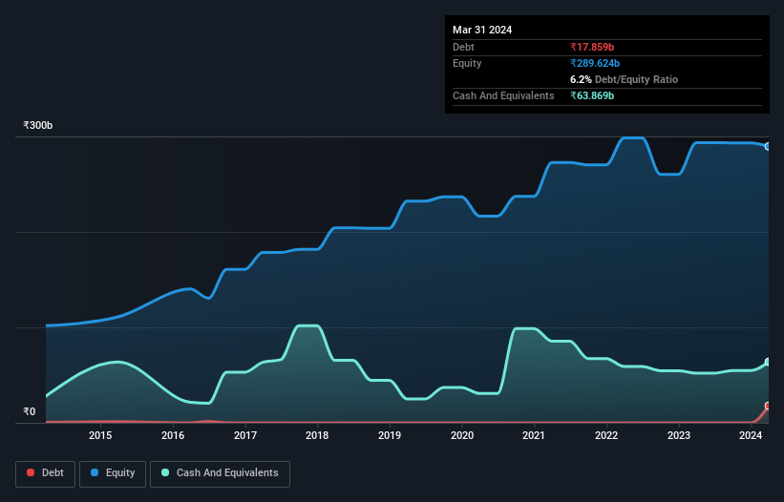Click the 2017 x-axis label
Image resolution: width=784 pixels, height=502 pixels.
[x=245, y=435]
